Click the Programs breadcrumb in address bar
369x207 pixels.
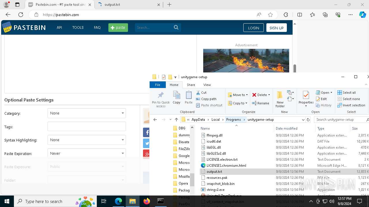tap(234, 120)
